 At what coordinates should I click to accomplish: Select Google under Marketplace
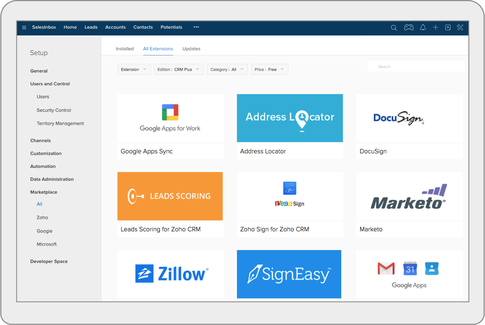(x=44, y=231)
